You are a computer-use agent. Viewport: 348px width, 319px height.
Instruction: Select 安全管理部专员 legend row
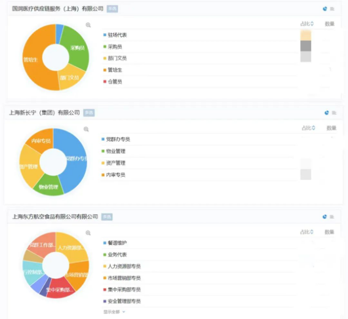pos(219,301)
